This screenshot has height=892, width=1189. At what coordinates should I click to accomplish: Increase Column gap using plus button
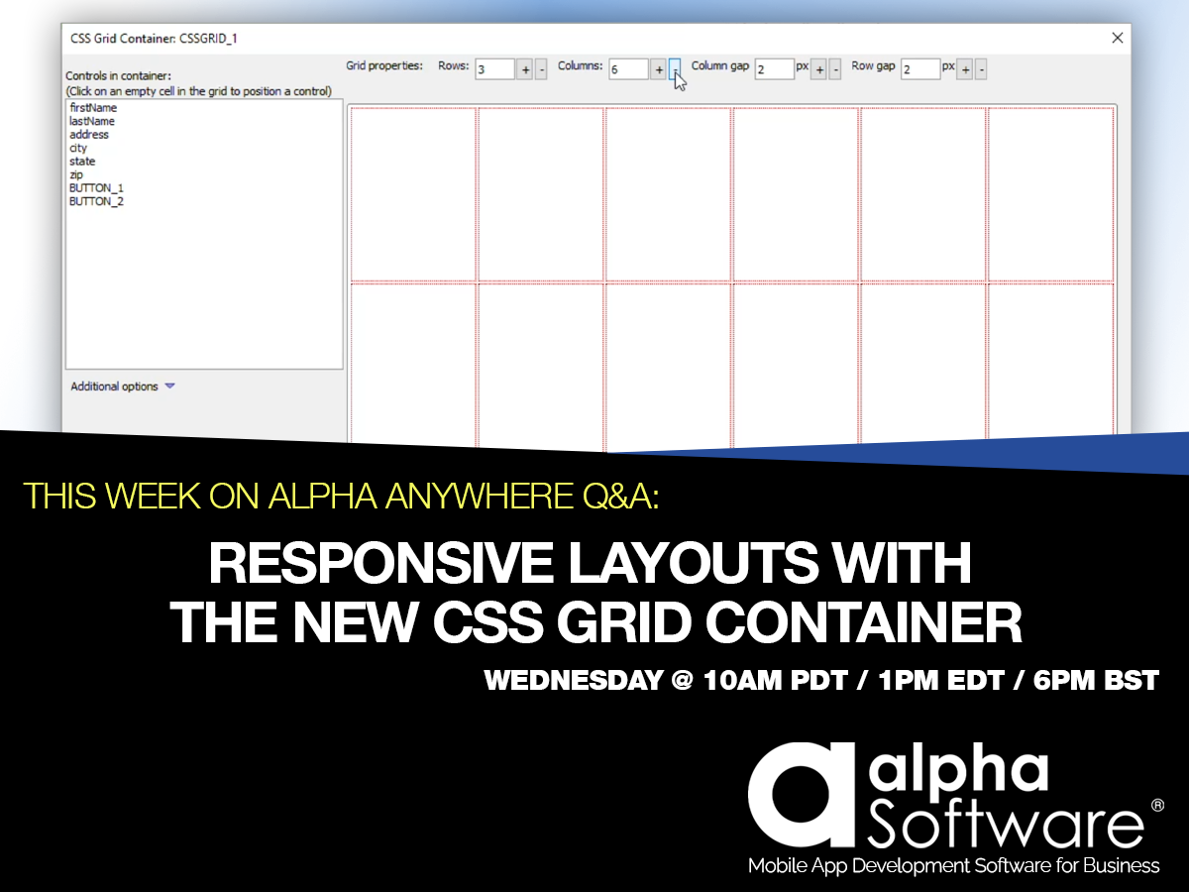(819, 69)
